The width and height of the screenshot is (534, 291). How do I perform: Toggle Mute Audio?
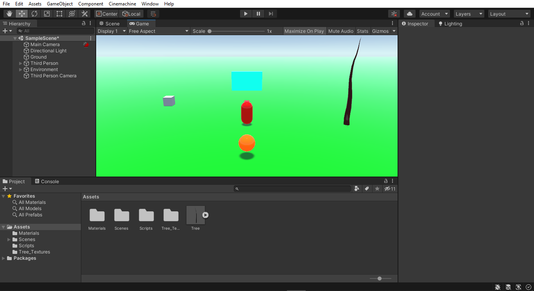pos(341,31)
